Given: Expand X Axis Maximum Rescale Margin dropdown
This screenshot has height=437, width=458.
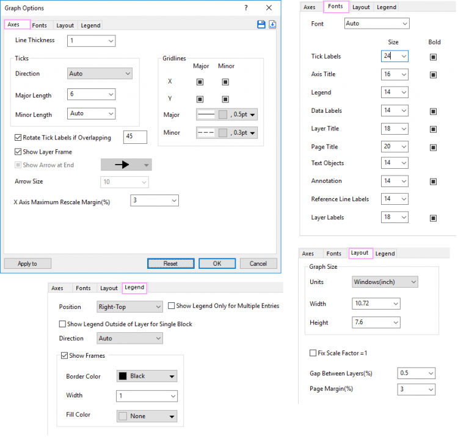Looking at the screenshot, I should pos(154,201).
